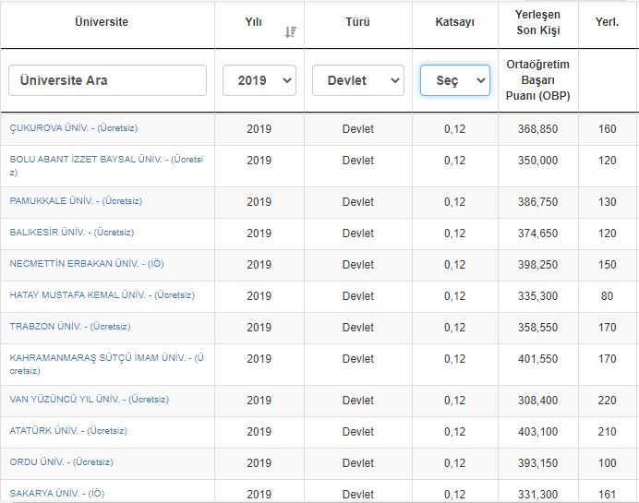The height and width of the screenshot is (503, 639).
Task: Click the 0,12 coefficient in Atatürk row
Action: 455,432
